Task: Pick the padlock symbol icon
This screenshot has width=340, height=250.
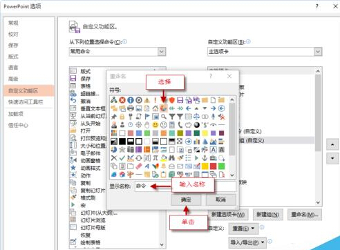Action: click(x=122, y=117)
